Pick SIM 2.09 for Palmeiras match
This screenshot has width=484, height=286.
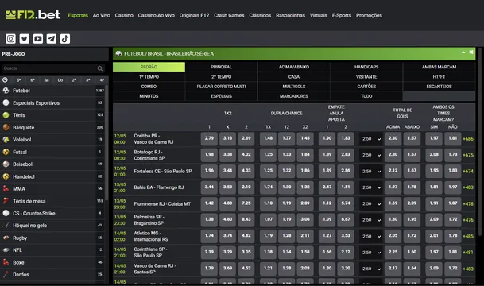(x=434, y=219)
